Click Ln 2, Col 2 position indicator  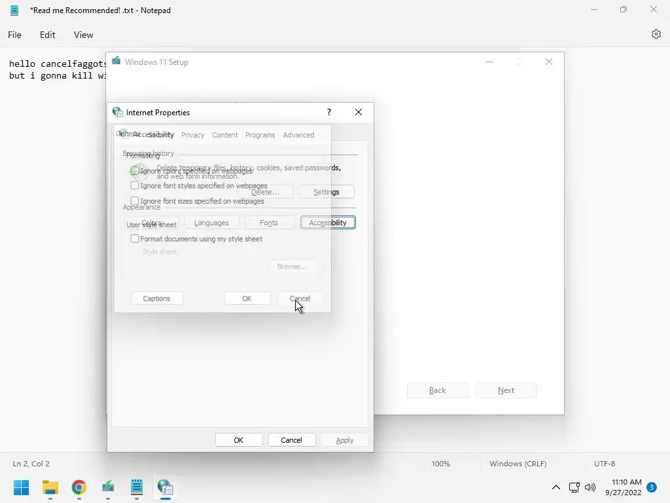click(31, 463)
